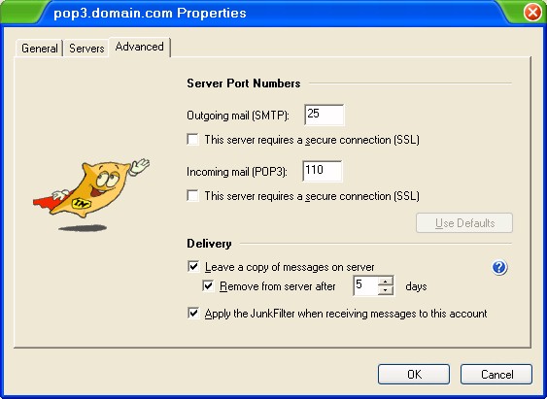Enable SSL for incoming POP3 server
This screenshot has height=399, width=547.
click(x=193, y=195)
